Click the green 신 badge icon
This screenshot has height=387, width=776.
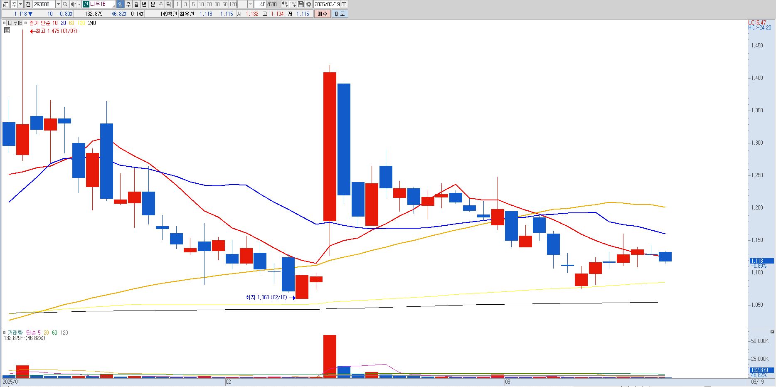[86, 4]
